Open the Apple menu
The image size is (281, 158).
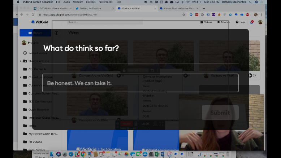coord(18,2)
